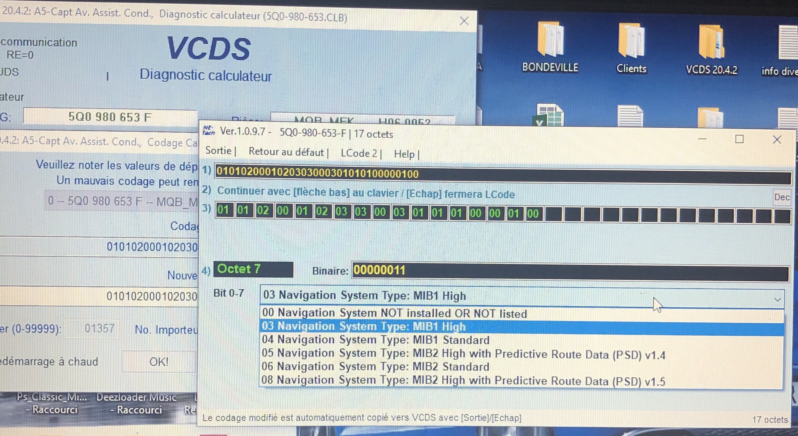Open the BONDEVILLE desktop folder

(550, 47)
